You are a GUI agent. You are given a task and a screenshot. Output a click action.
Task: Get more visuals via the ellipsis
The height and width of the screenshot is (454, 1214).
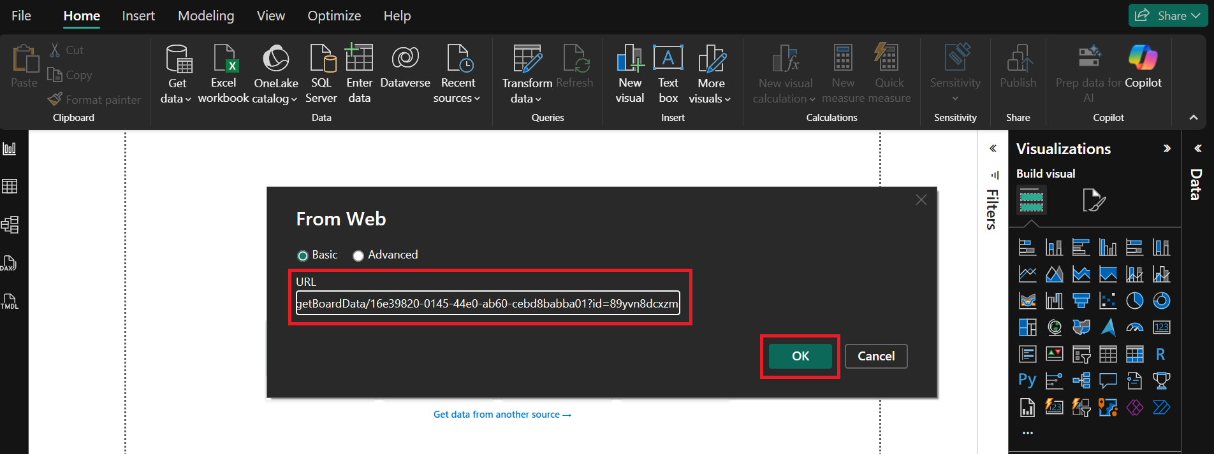[1027, 433]
